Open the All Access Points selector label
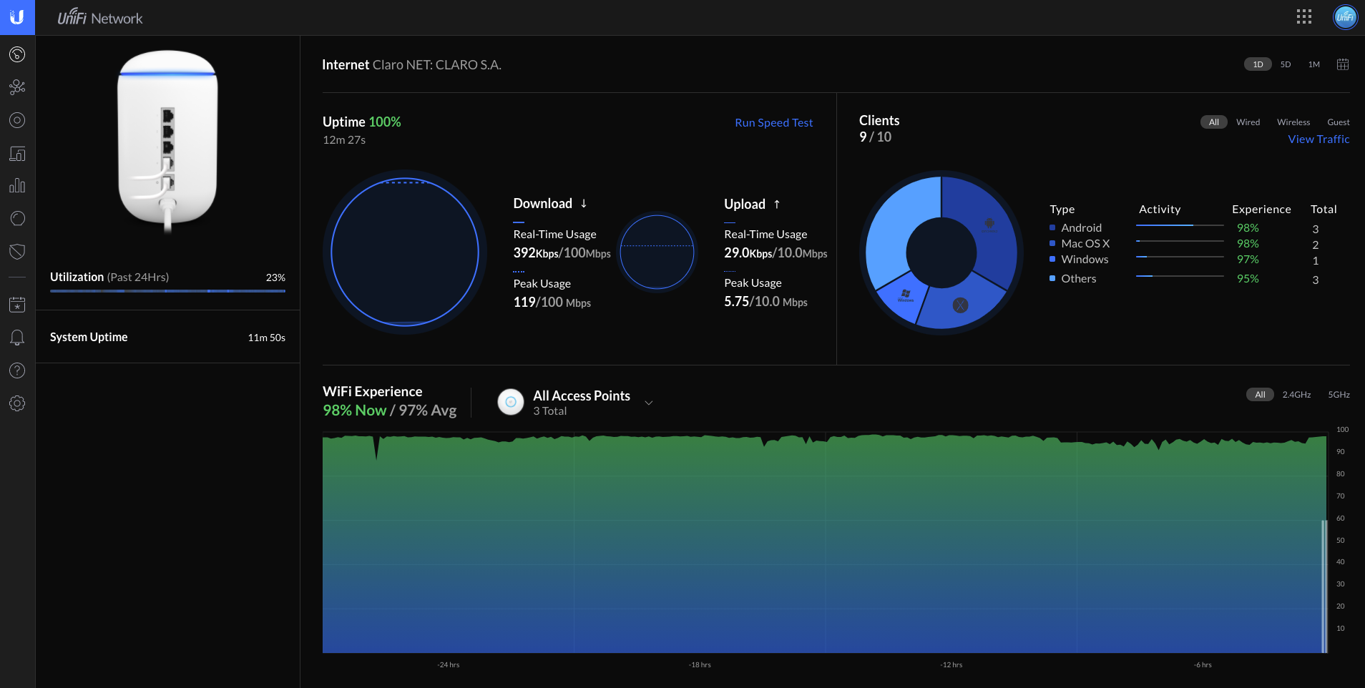This screenshot has width=1365, height=688. 582,396
